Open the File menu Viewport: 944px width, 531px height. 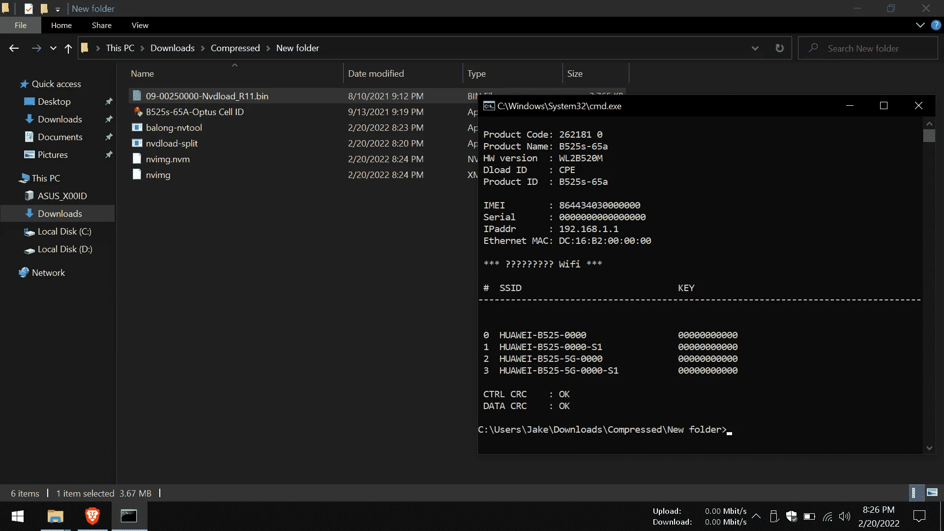tap(21, 25)
